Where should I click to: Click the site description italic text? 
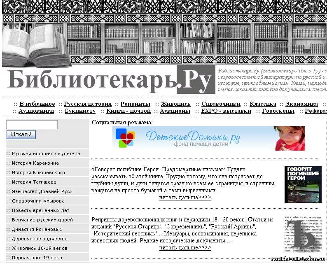click(272, 80)
